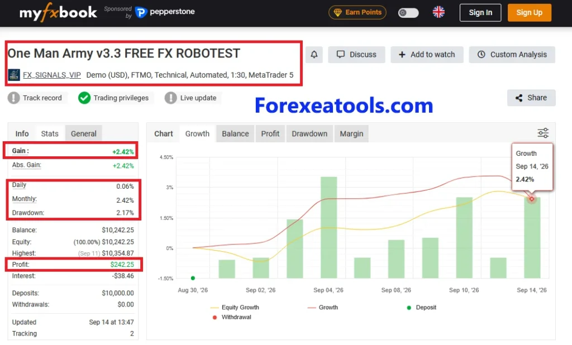Toggle Equity Growth legend series

tap(235, 308)
